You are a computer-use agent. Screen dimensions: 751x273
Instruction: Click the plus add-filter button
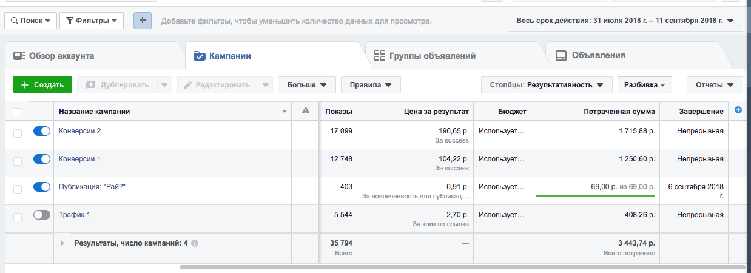[x=143, y=20]
